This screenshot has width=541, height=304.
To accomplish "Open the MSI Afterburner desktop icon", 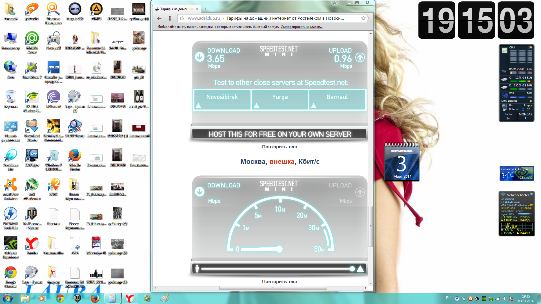I will 32,189.
